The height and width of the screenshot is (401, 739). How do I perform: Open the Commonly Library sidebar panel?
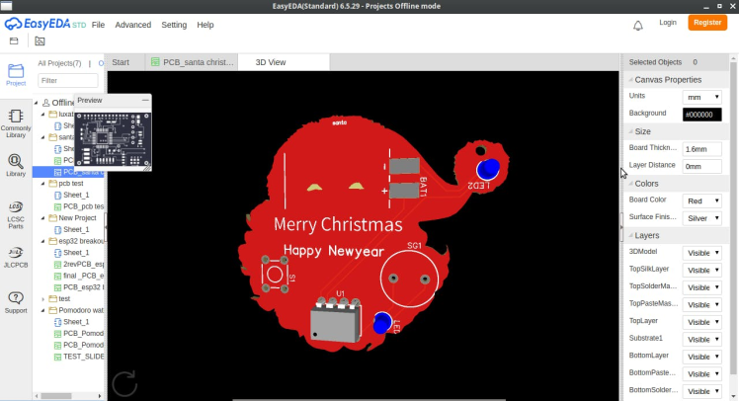(x=16, y=121)
